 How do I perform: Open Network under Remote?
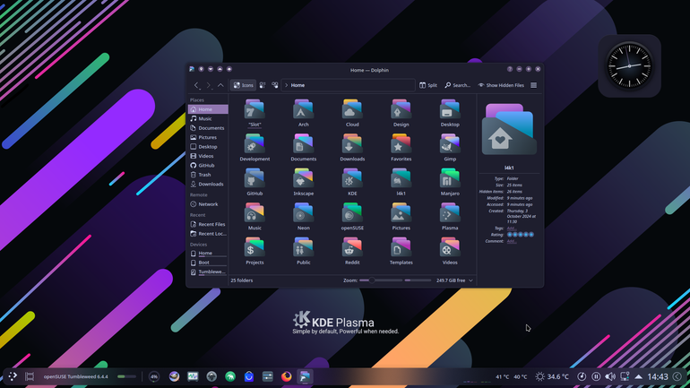[208, 204]
